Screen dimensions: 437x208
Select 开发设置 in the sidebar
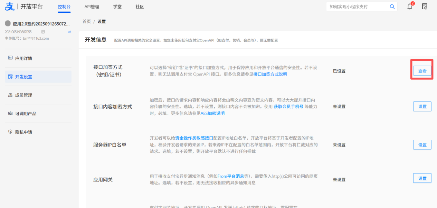point(23,77)
